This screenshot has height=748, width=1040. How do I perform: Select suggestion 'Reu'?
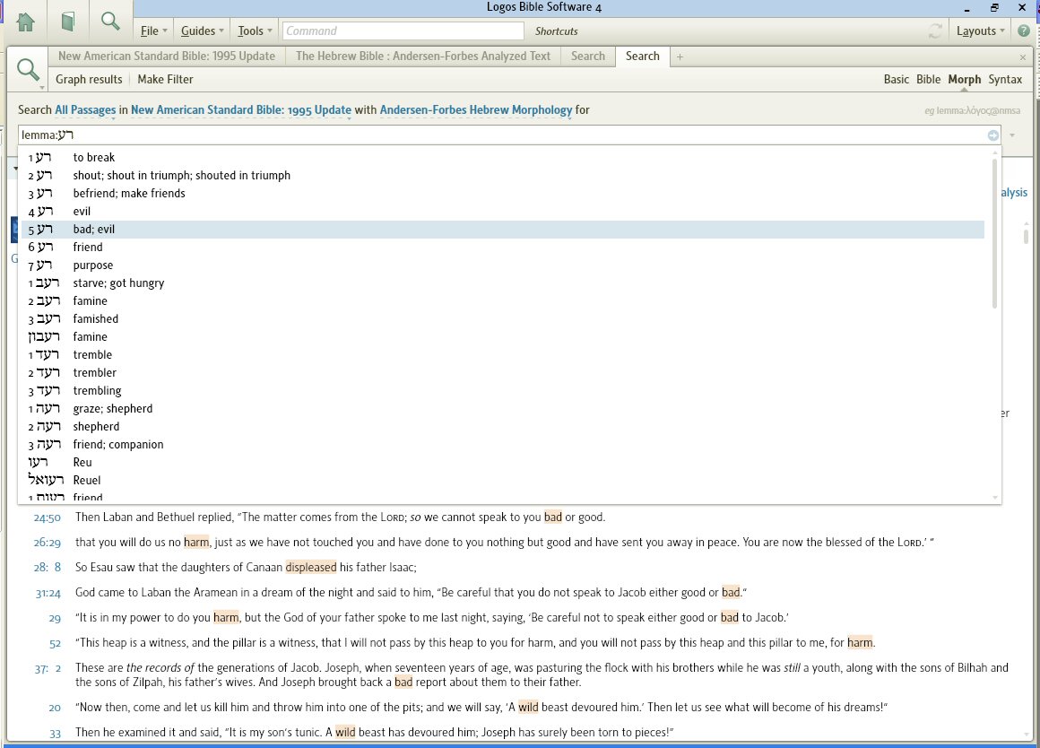[503, 462]
